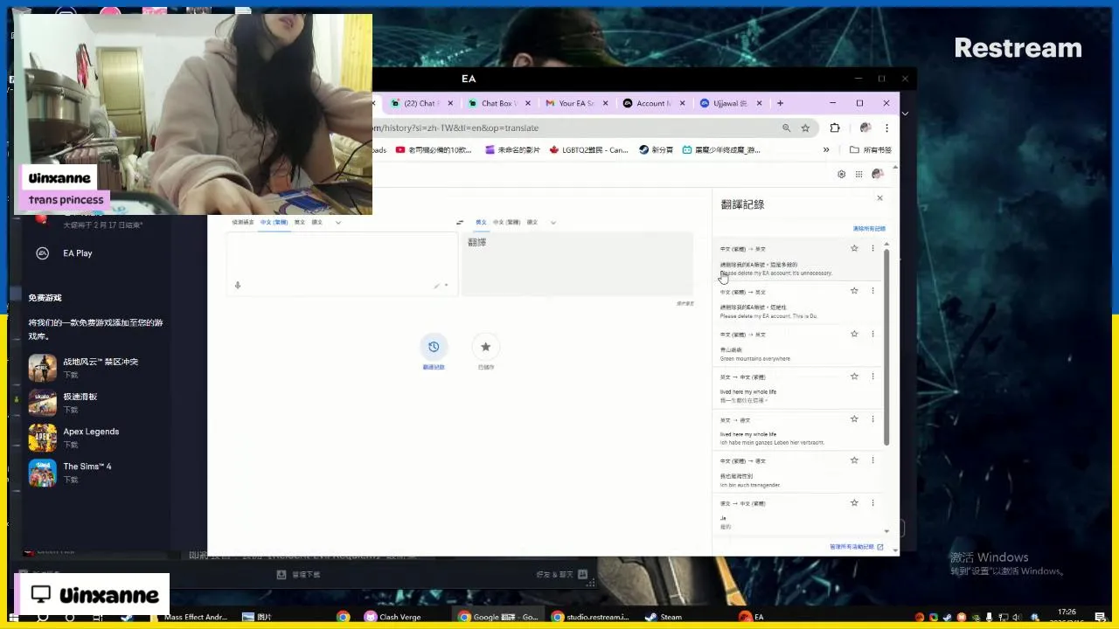Click the translation history clock button

tap(434, 347)
